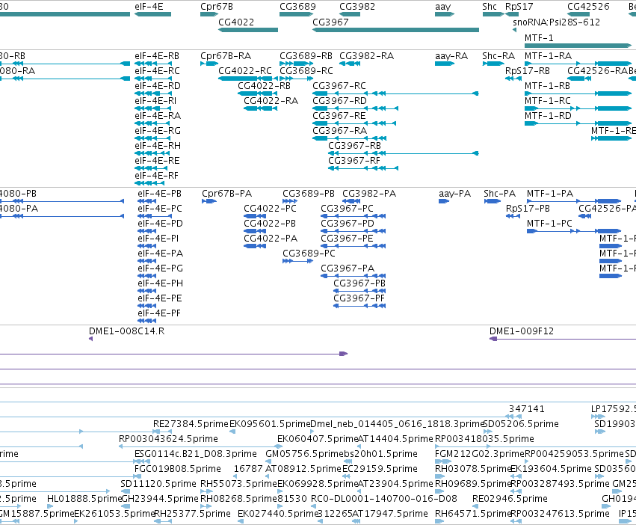The height and width of the screenshot is (525, 636).
Task: Open the RpS17-PB protein label
Action: coord(528,209)
